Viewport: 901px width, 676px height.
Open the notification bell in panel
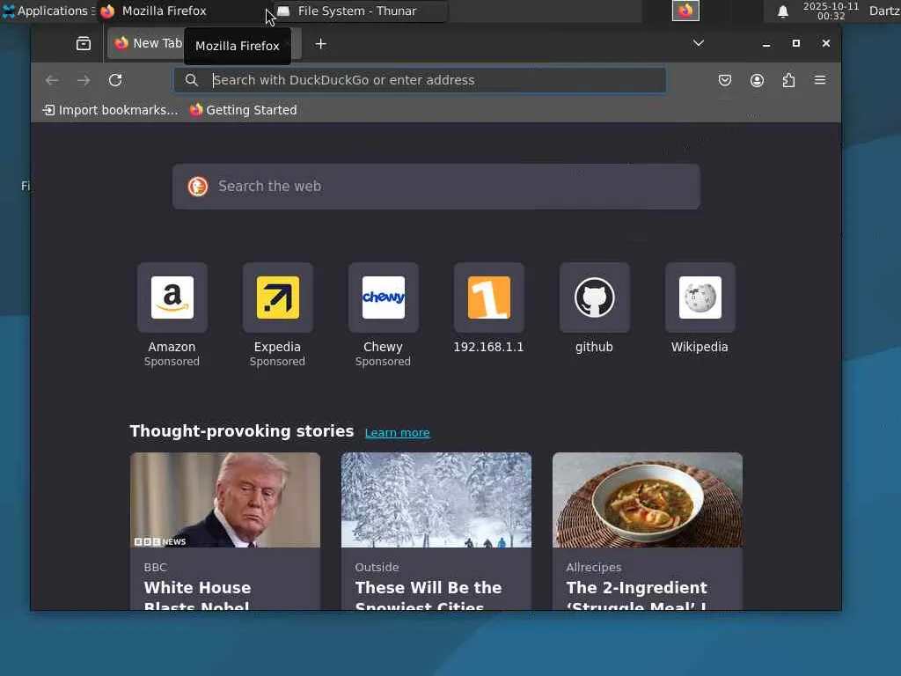point(782,11)
